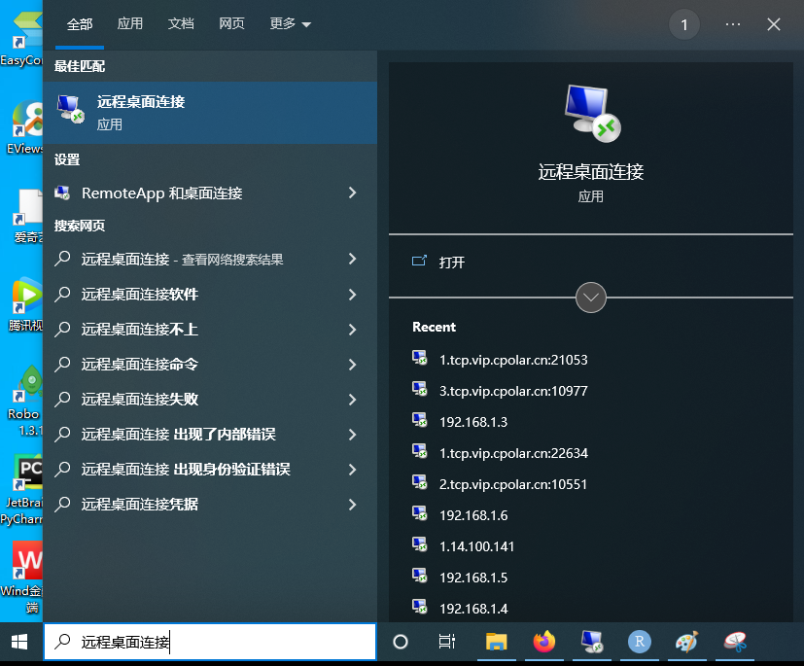Screen dimensions: 804x666
Task: Open Firefox from the taskbar
Action: pos(543,642)
